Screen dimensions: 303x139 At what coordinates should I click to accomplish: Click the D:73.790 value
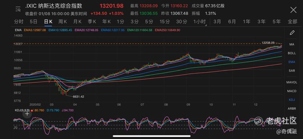point(53,110)
